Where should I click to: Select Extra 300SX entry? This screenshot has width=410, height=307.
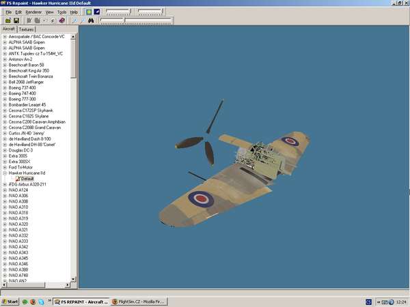19,162
